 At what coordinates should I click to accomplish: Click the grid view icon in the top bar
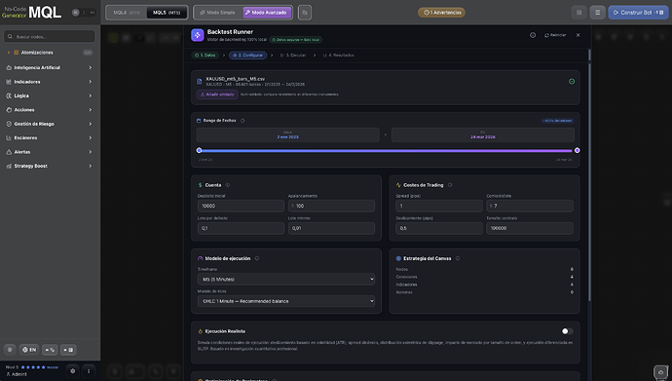click(x=579, y=13)
